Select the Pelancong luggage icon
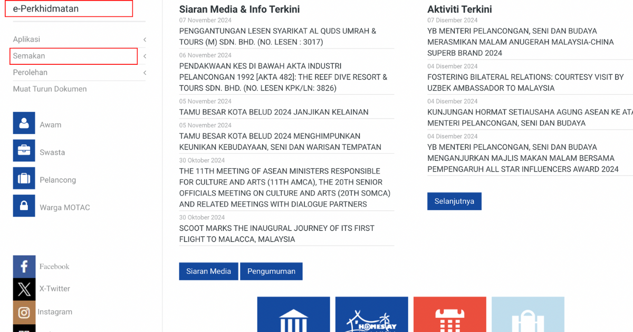The image size is (633, 332). (x=24, y=179)
